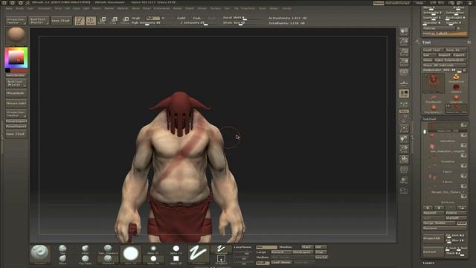This screenshot has width=476, height=268.
Task: Pick the Inflat brush in bottom shelf
Action: coord(85,249)
